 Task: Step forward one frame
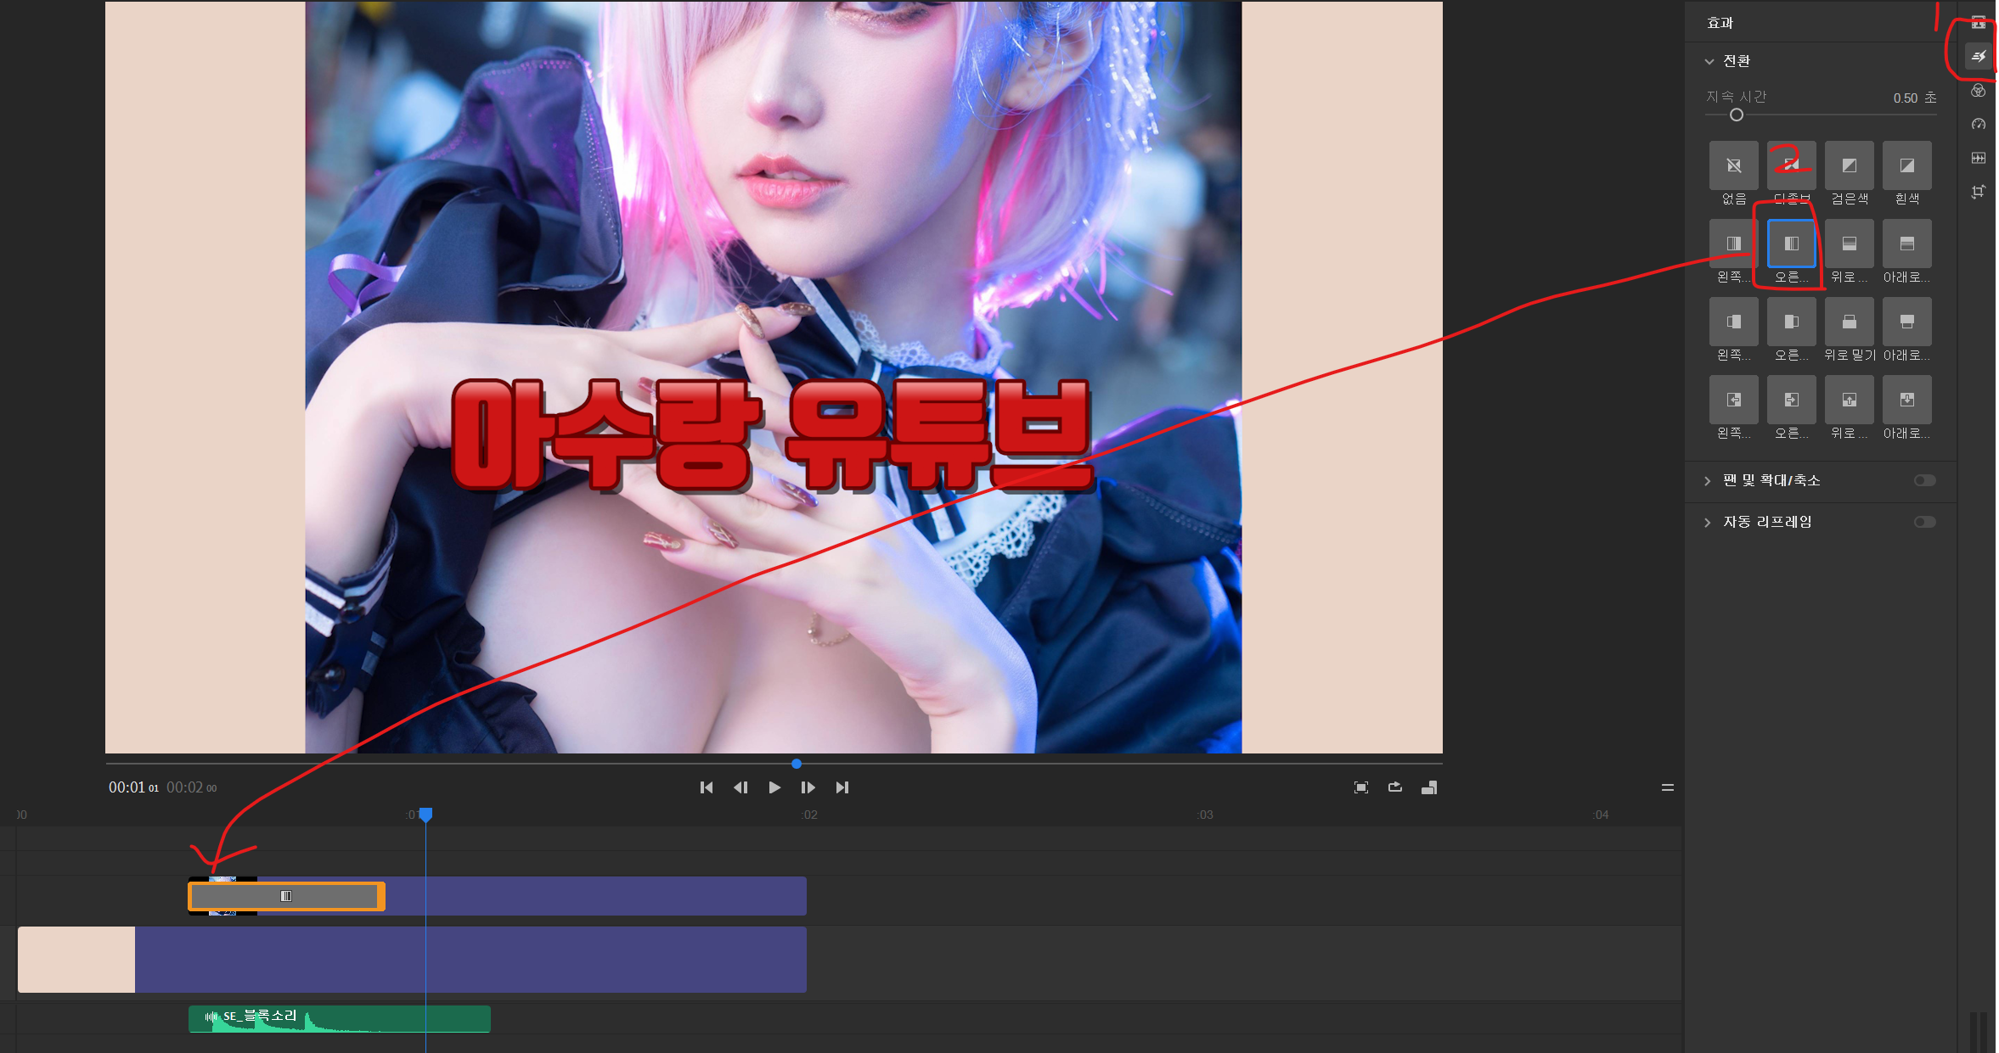pyautogui.click(x=808, y=787)
